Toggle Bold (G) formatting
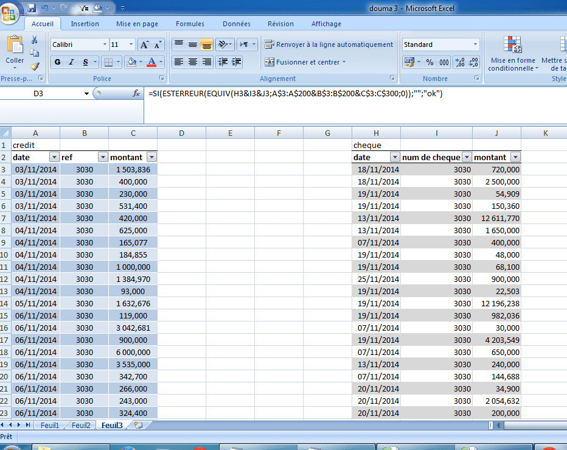This screenshot has height=450, width=567. click(x=58, y=62)
